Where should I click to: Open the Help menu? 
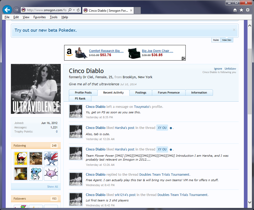pos(65,17)
